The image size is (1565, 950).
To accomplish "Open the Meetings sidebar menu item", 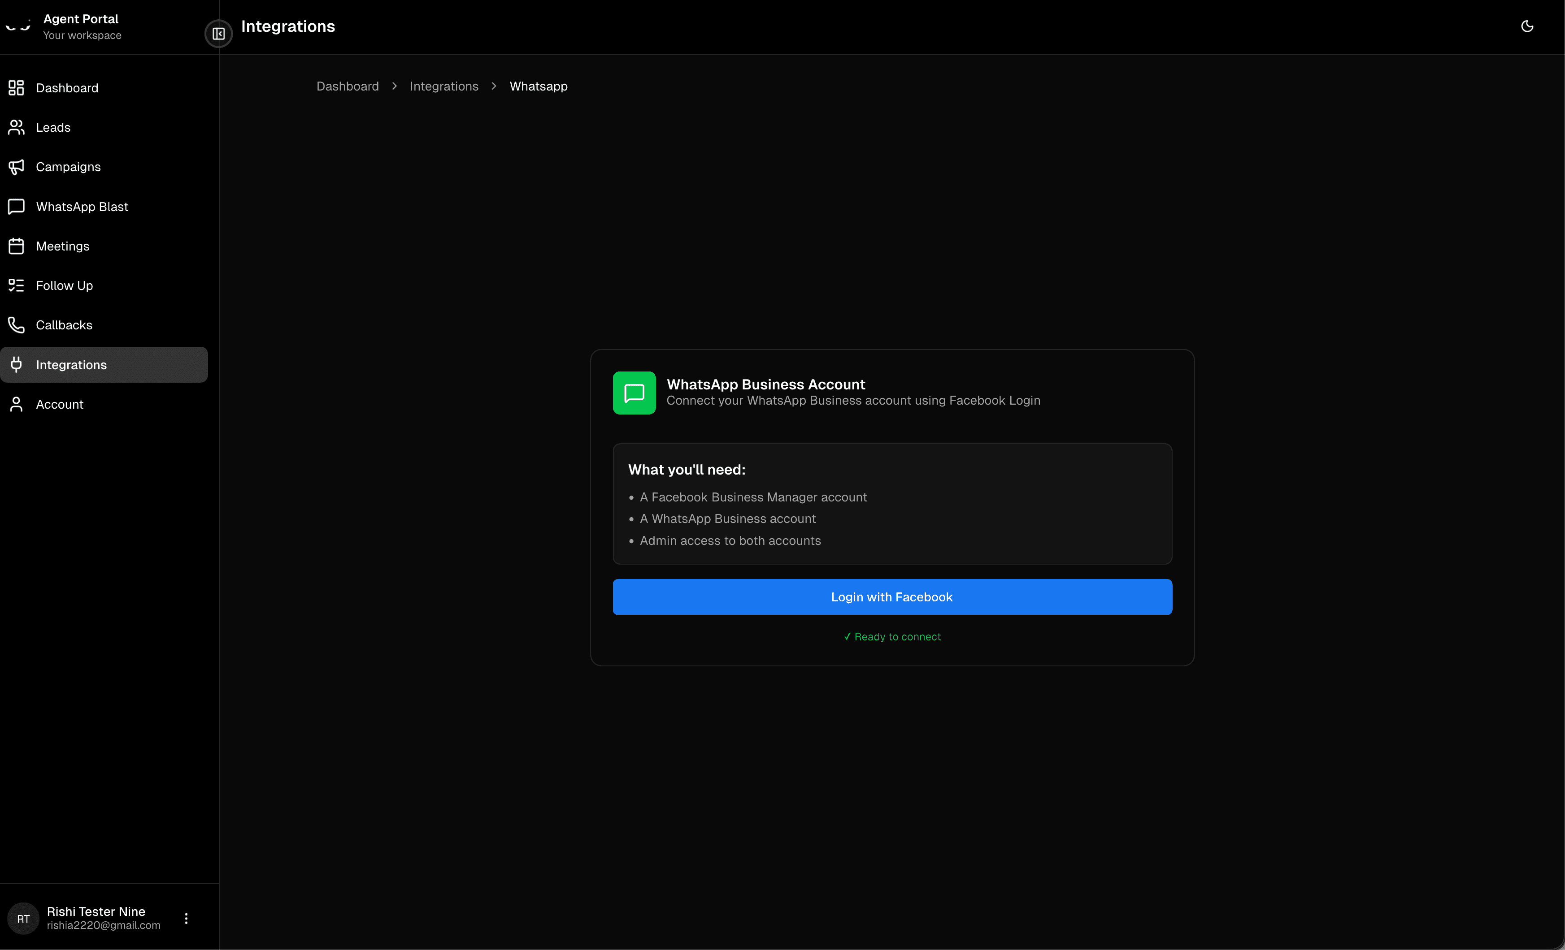I will [x=104, y=246].
